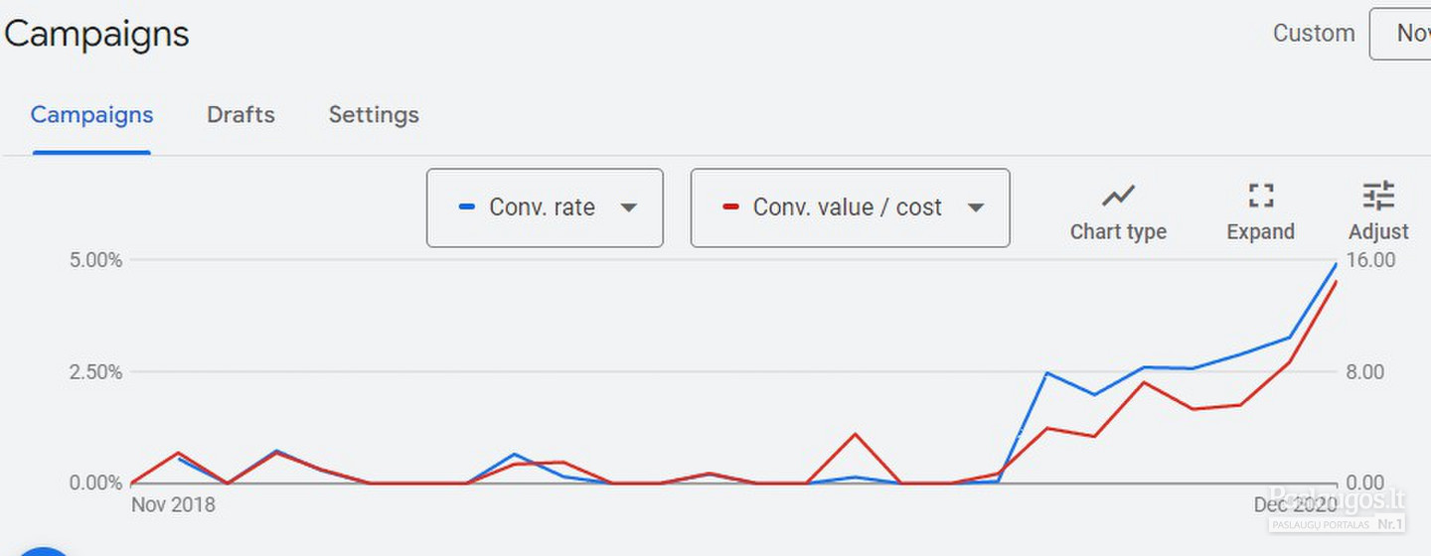Open the date range box beside Custom
Screen dimensions: 1431x556
click(x=1400, y=34)
